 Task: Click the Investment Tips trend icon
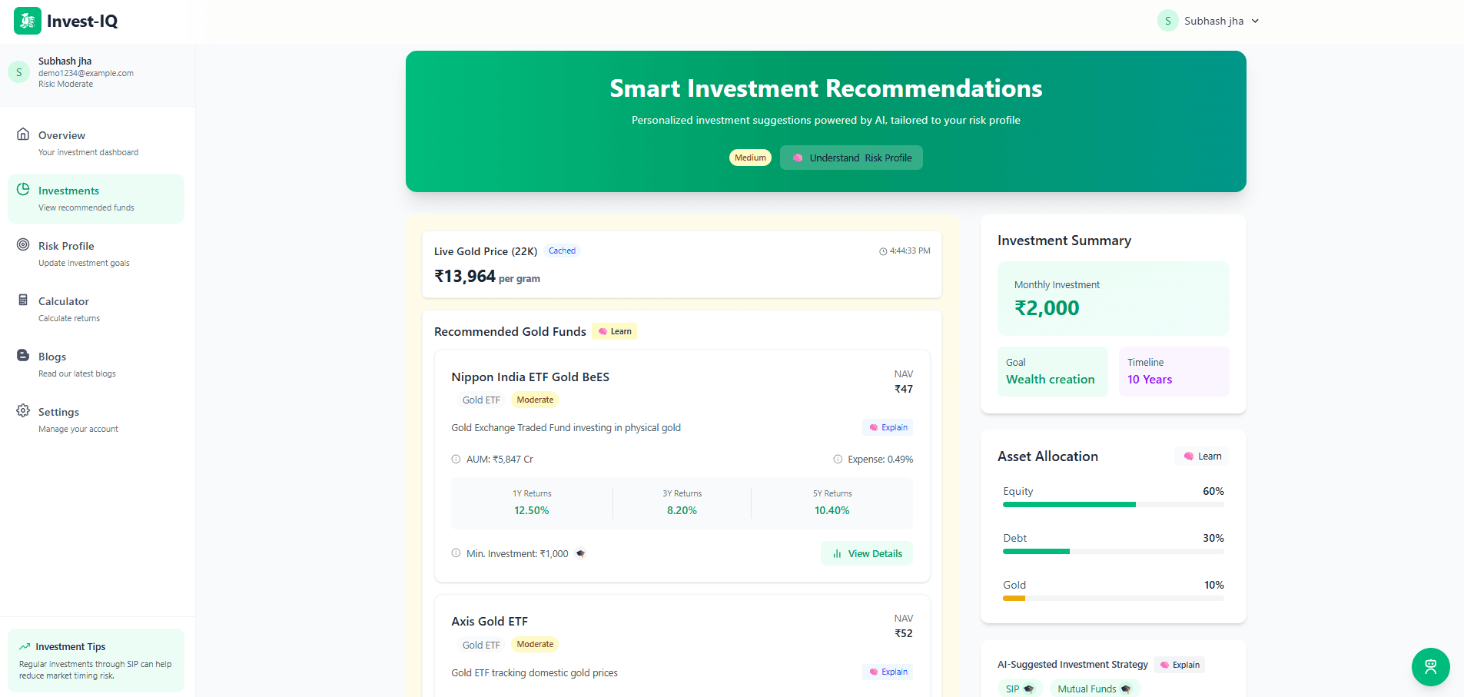point(25,646)
